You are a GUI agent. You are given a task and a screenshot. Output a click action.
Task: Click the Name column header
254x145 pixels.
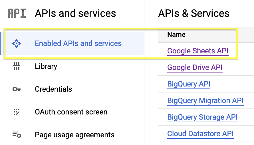(176, 35)
